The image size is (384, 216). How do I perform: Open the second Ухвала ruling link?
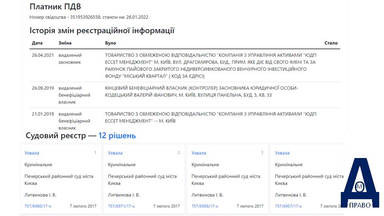click(115, 153)
